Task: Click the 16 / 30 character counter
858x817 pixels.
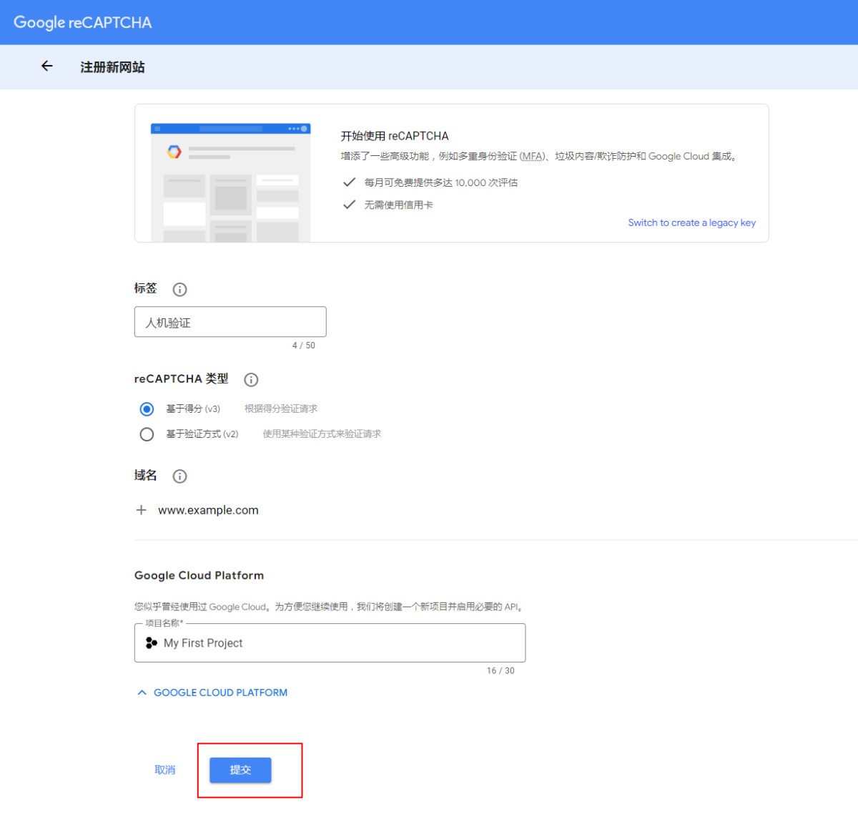Action: [x=500, y=671]
